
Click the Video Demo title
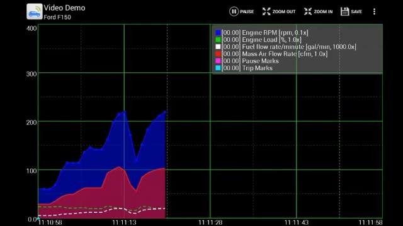coord(64,8)
